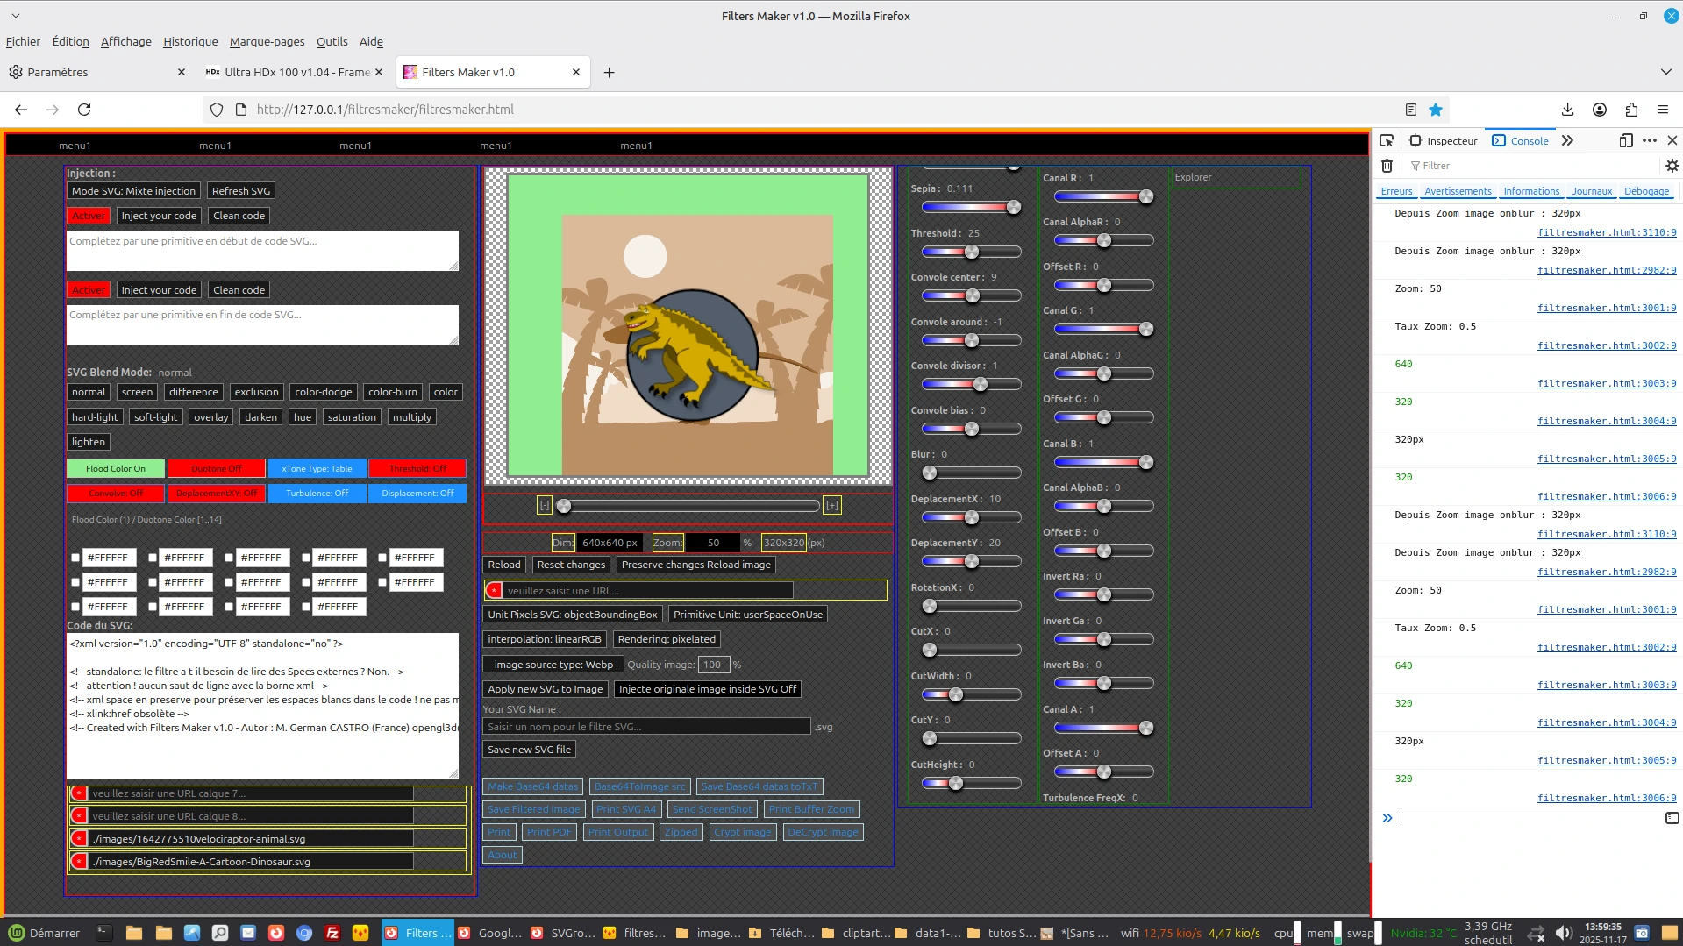Image resolution: width=1683 pixels, height=946 pixels.
Task: Click the bookmark star icon
Action: tap(1436, 110)
